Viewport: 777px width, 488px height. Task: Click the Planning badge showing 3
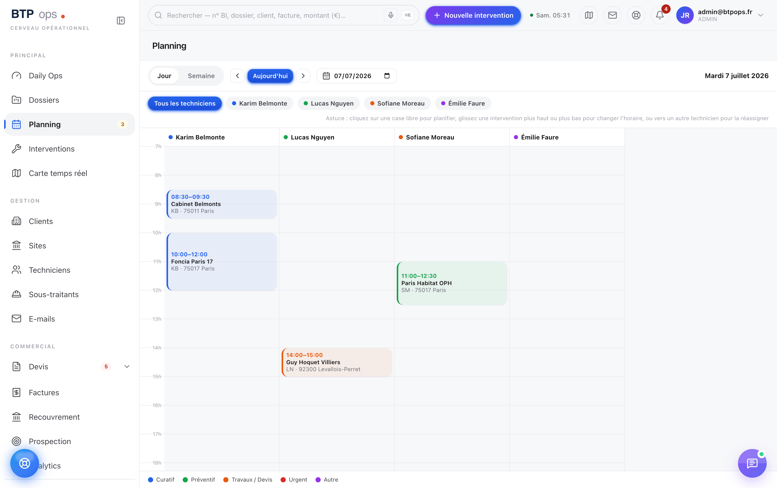click(x=122, y=124)
